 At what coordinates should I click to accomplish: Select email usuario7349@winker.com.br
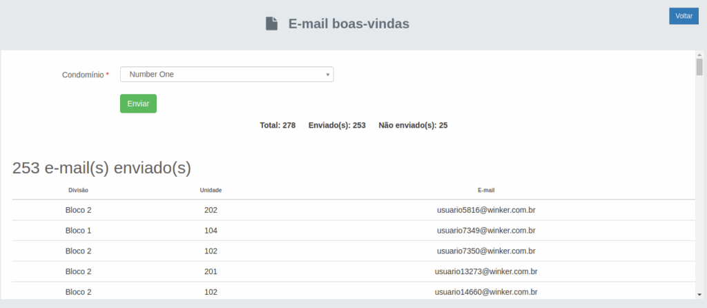point(486,231)
